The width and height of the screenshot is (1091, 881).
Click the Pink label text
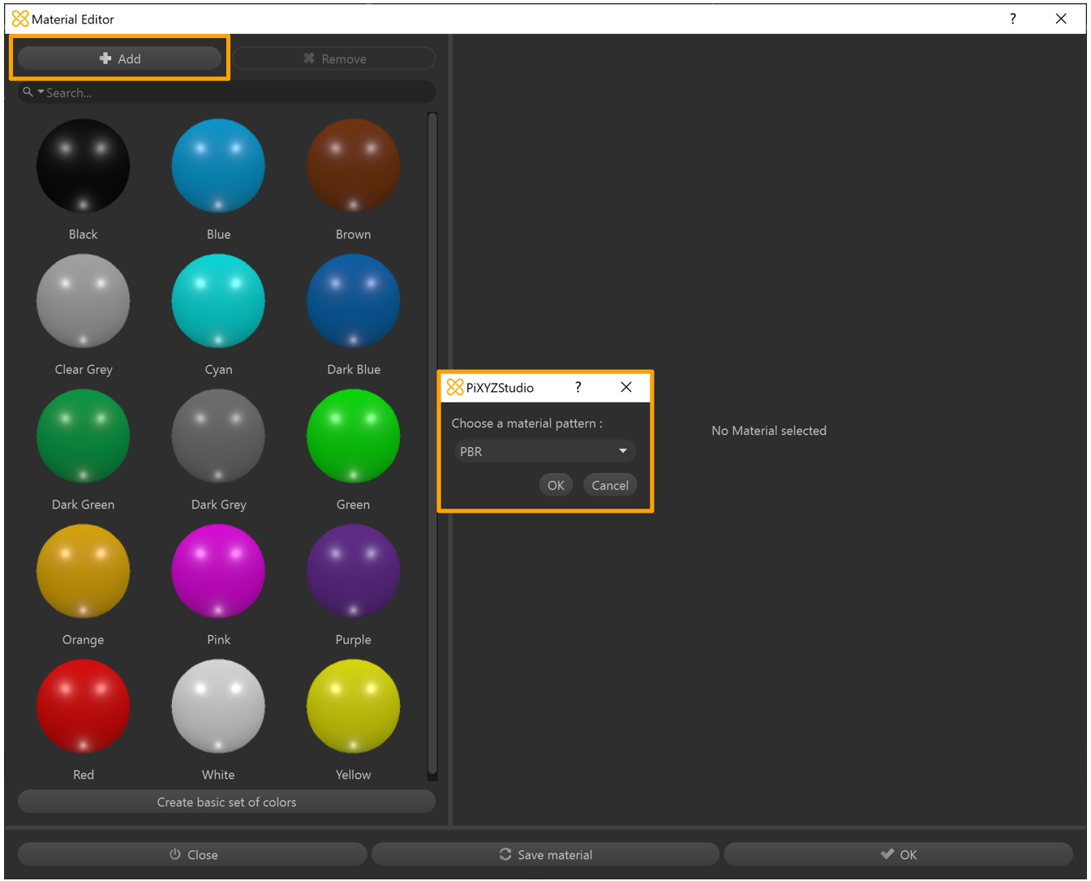pyautogui.click(x=218, y=639)
